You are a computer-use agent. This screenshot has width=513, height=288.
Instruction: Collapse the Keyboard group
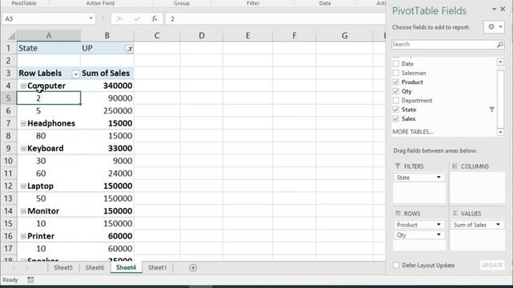pos(23,149)
